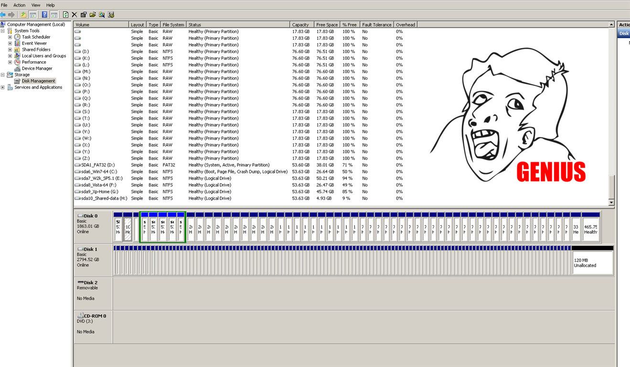This screenshot has width=630, height=367.
Task: Open the View menu
Action: [36, 5]
